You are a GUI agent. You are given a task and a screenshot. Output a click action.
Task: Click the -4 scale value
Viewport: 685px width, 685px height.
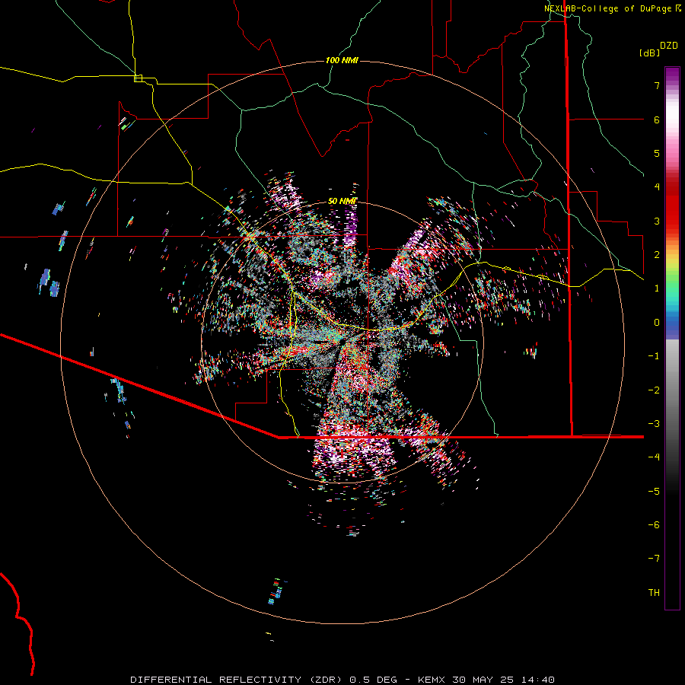[654, 457]
